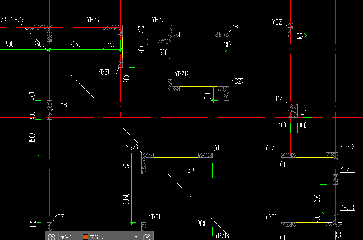Click the 2250 dimension text
This screenshot has width=363, height=240.
coord(76,44)
